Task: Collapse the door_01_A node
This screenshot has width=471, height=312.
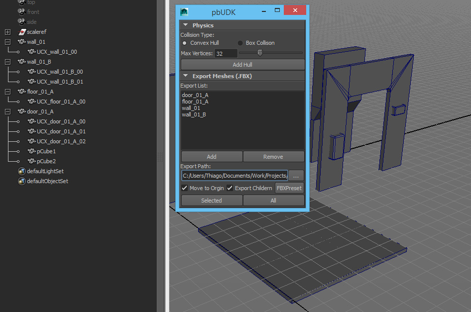Action: (x=8, y=111)
